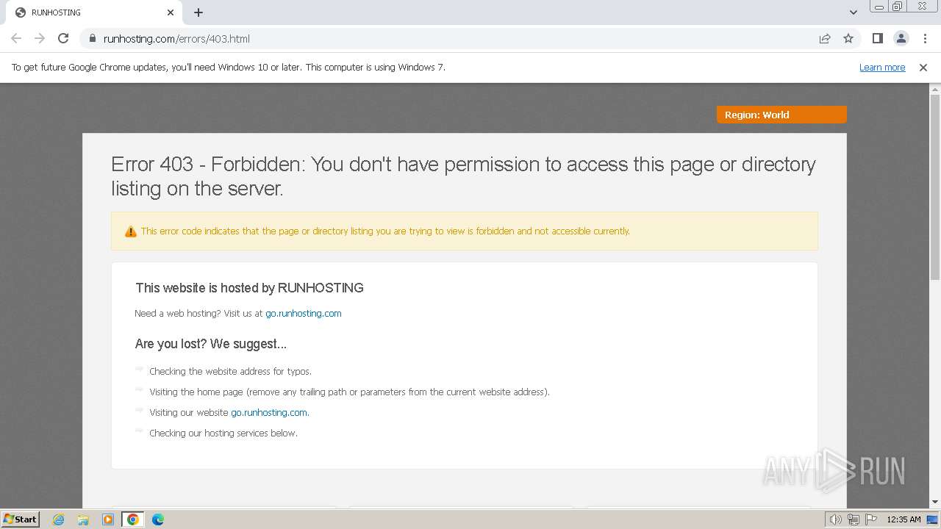Open go.runhosting.com link after 'Visit us at'

[304, 313]
